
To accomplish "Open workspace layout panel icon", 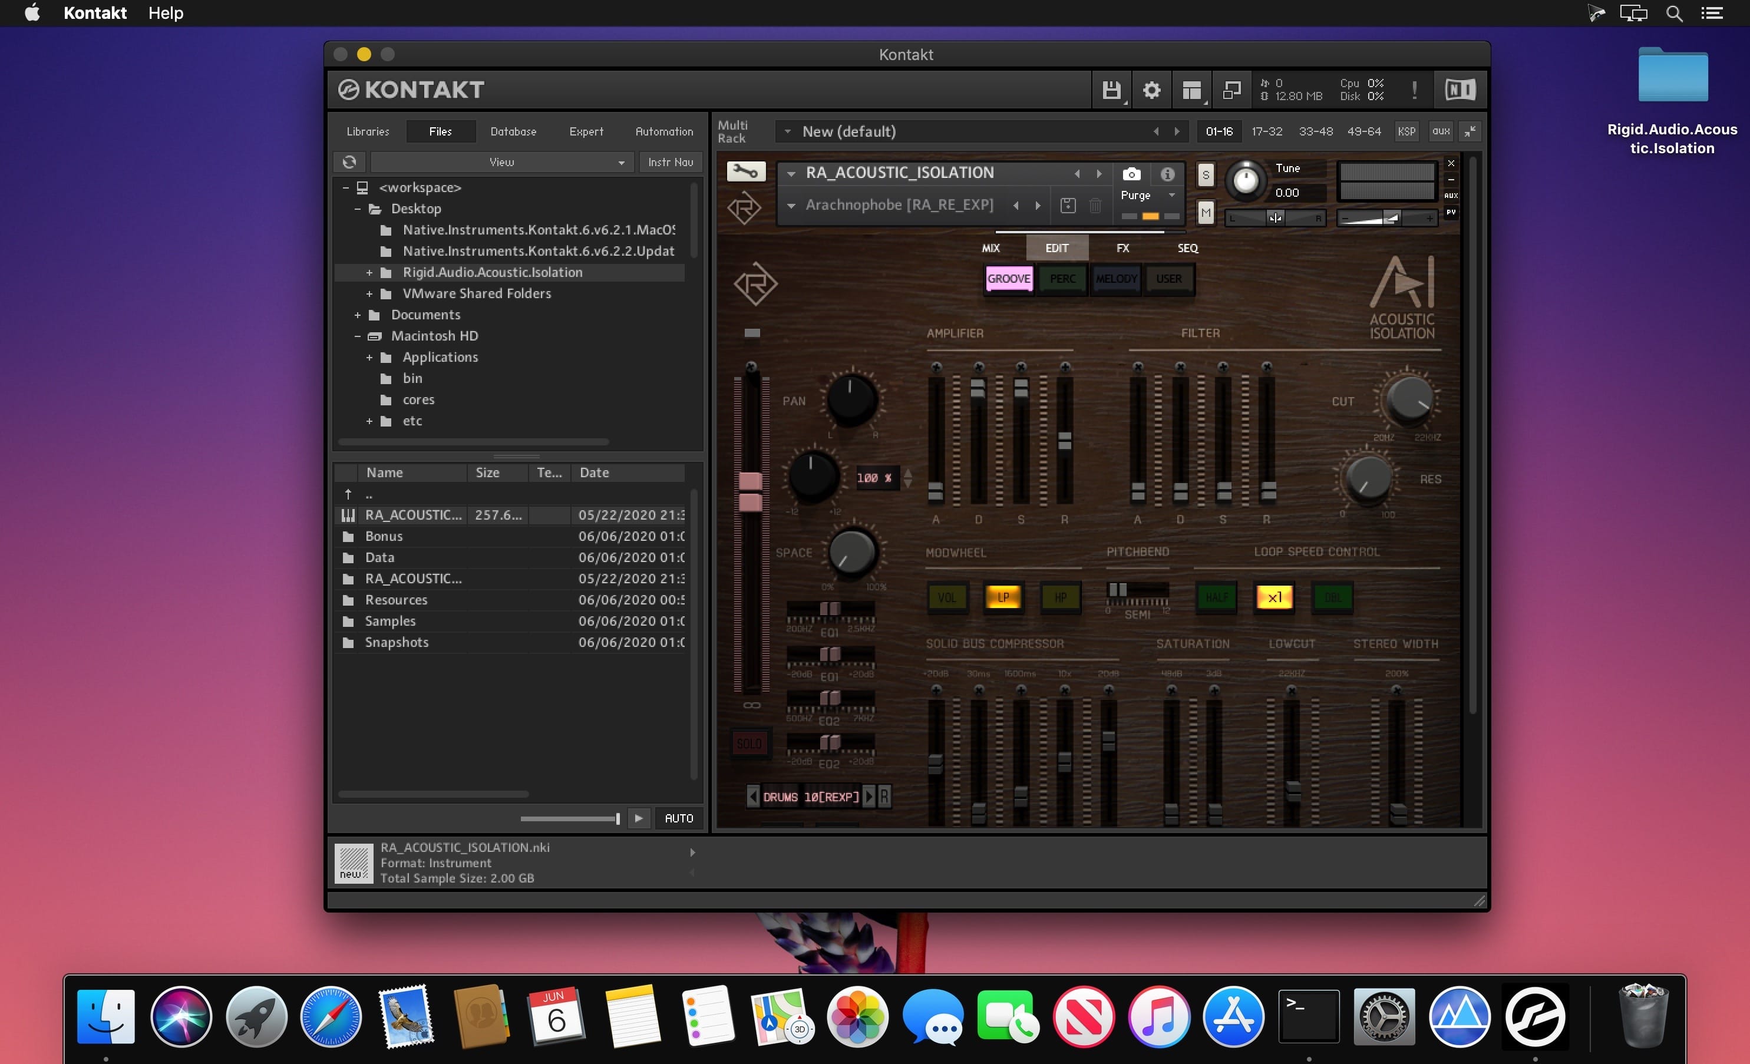I will [1192, 90].
